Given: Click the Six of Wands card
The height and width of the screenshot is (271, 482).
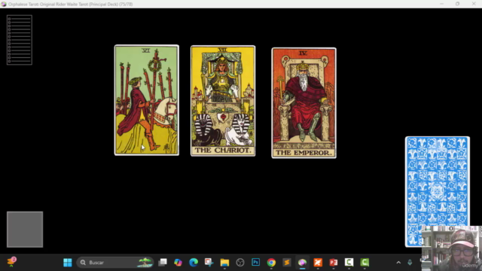Looking at the screenshot, I should 147,100.
